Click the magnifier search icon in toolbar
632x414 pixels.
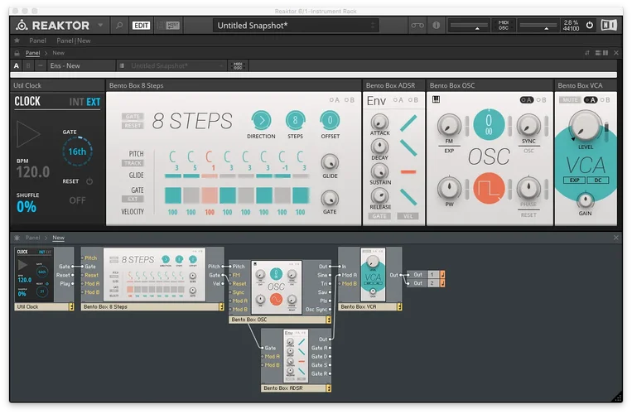point(119,26)
